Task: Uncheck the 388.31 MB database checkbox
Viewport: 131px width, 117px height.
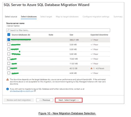Action: click(x=9, y=40)
